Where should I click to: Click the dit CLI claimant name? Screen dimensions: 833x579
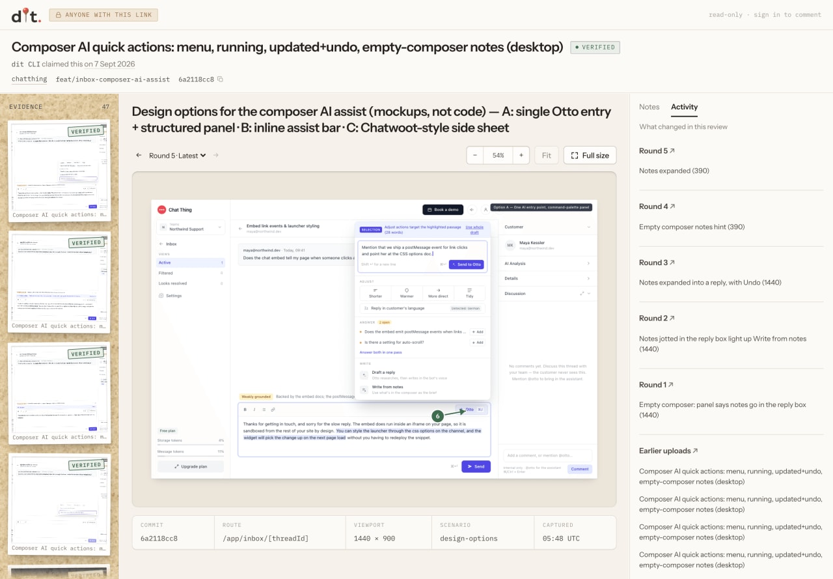(25, 64)
